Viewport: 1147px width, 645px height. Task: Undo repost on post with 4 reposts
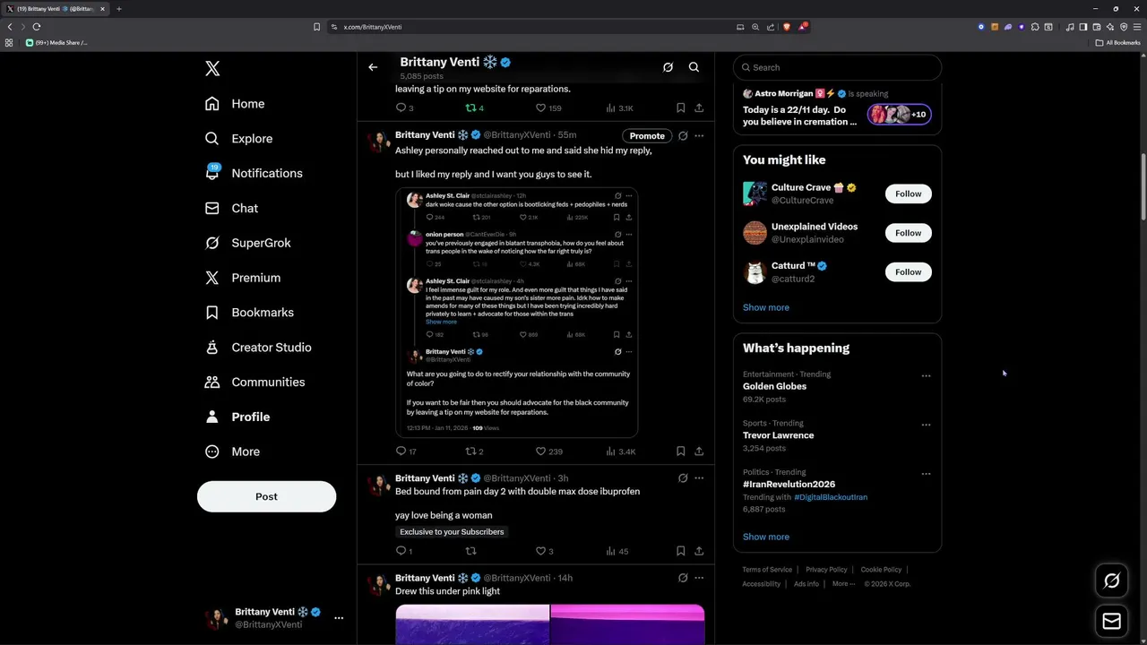474,107
